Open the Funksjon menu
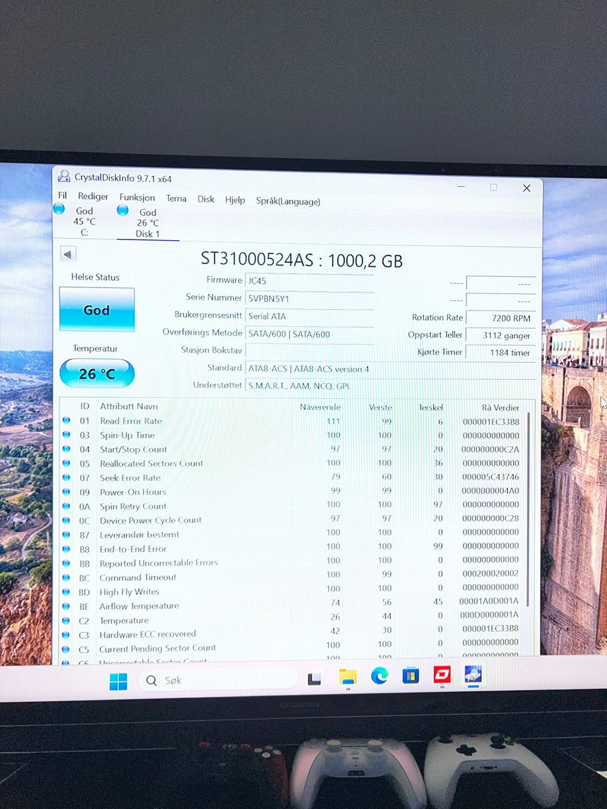The width and height of the screenshot is (607, 809). tap(137, 197)
